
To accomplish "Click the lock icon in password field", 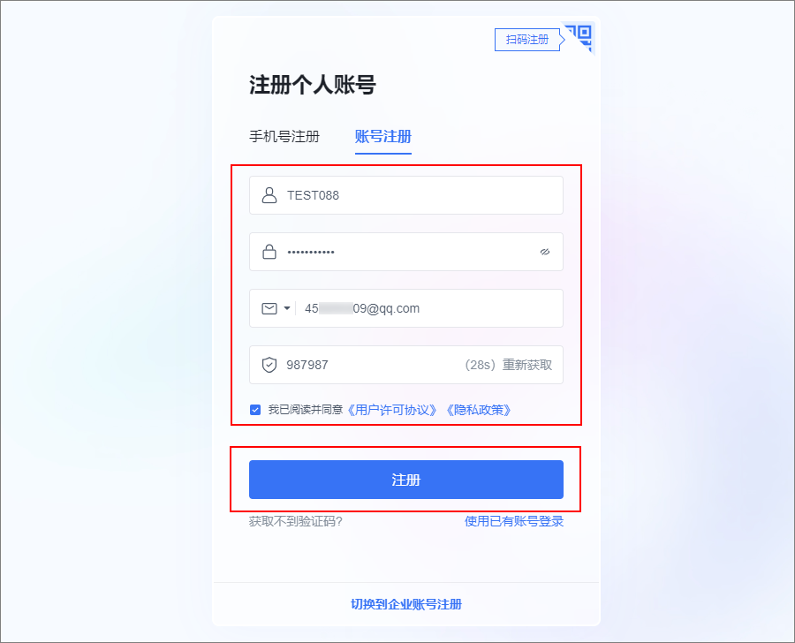I will click(269, 252).
